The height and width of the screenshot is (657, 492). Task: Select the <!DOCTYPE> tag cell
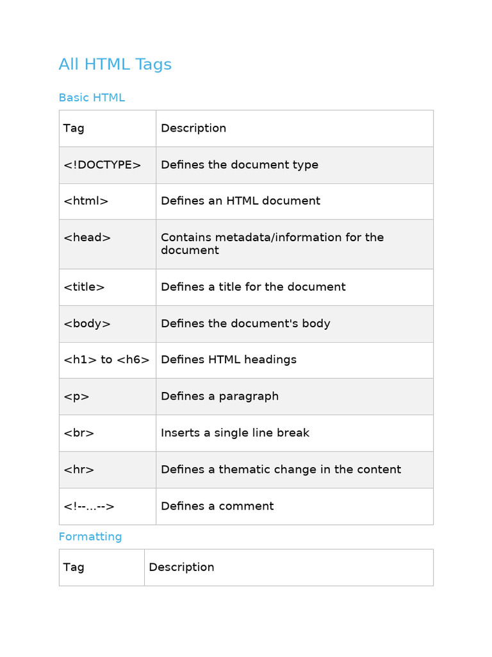[x=102, y=165]
